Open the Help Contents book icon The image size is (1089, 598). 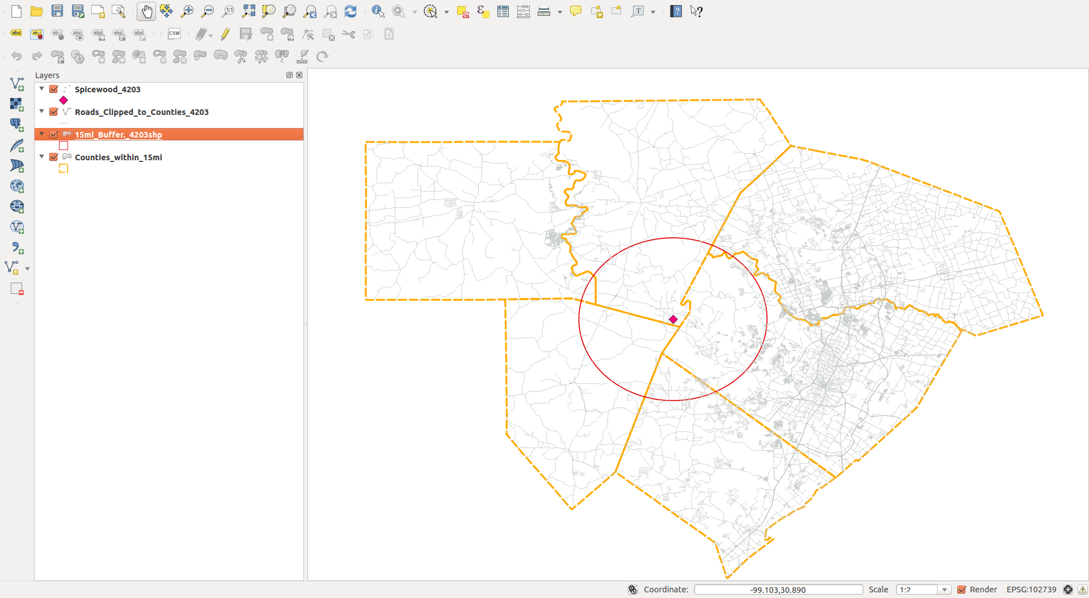676,11
